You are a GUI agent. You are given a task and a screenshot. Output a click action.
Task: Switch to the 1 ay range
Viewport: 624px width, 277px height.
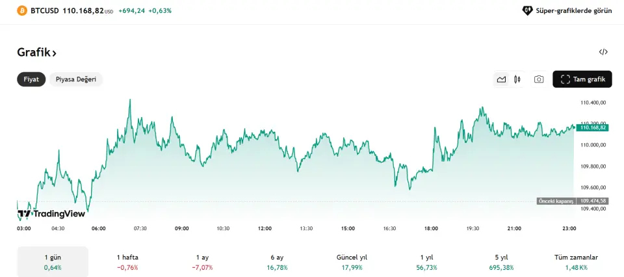[x=202, y=262]
